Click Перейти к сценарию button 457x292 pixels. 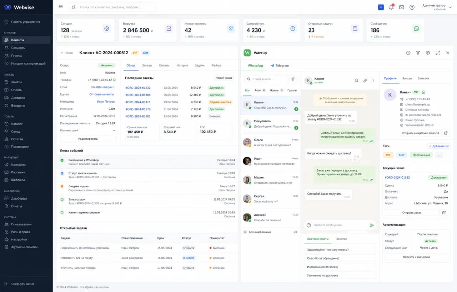(x=416, y=257)
